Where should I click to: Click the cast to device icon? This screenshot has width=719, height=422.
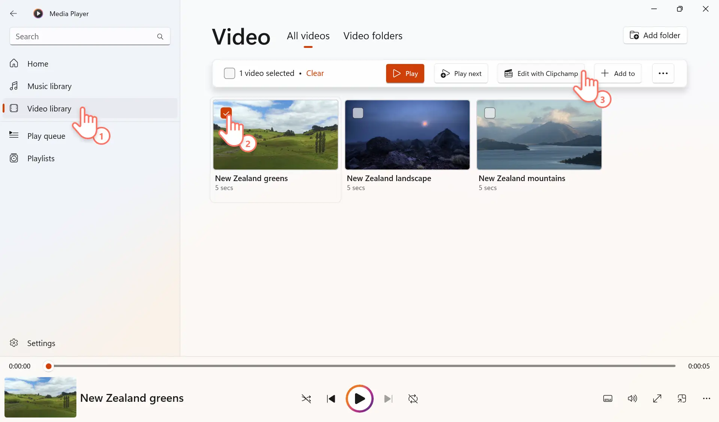(682, 398)
